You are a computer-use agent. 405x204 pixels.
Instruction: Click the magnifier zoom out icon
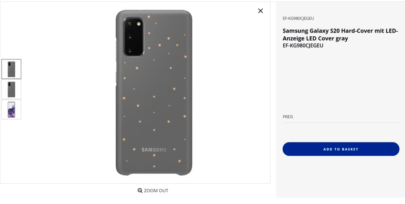point(140,191)
